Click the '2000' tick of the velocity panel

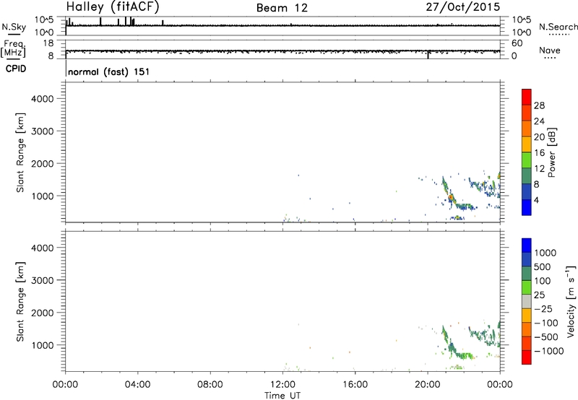point(43,313)
